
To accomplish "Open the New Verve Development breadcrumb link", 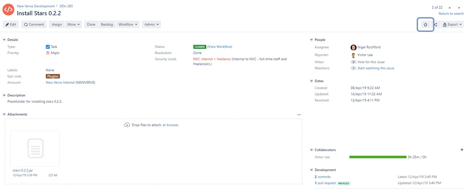I will coord(36,6).
